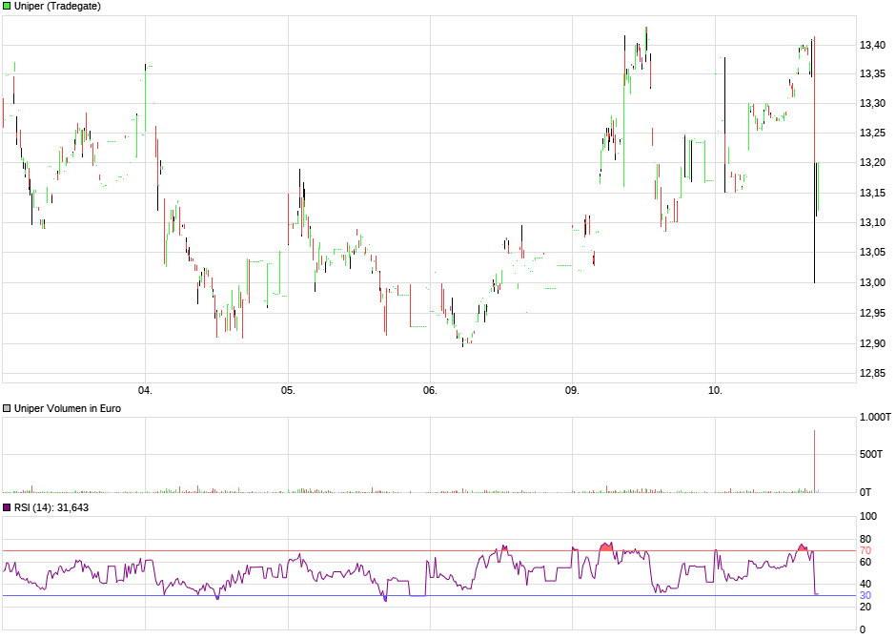This screenshot has width=896, height=639.
Task: Click the 13,20 price axis label
Action: click(x=872, y=163)
